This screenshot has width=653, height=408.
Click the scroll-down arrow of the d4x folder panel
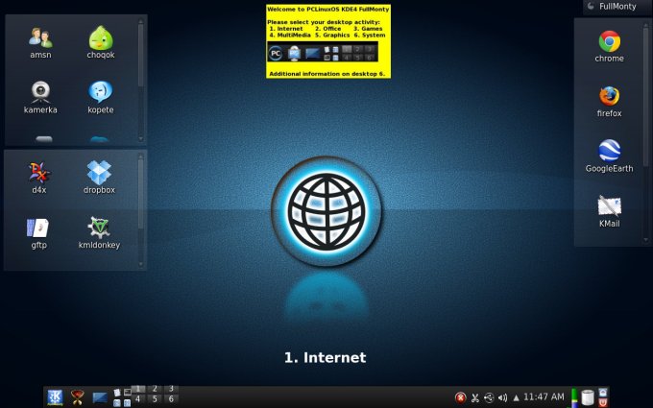(x=140, y=264)
